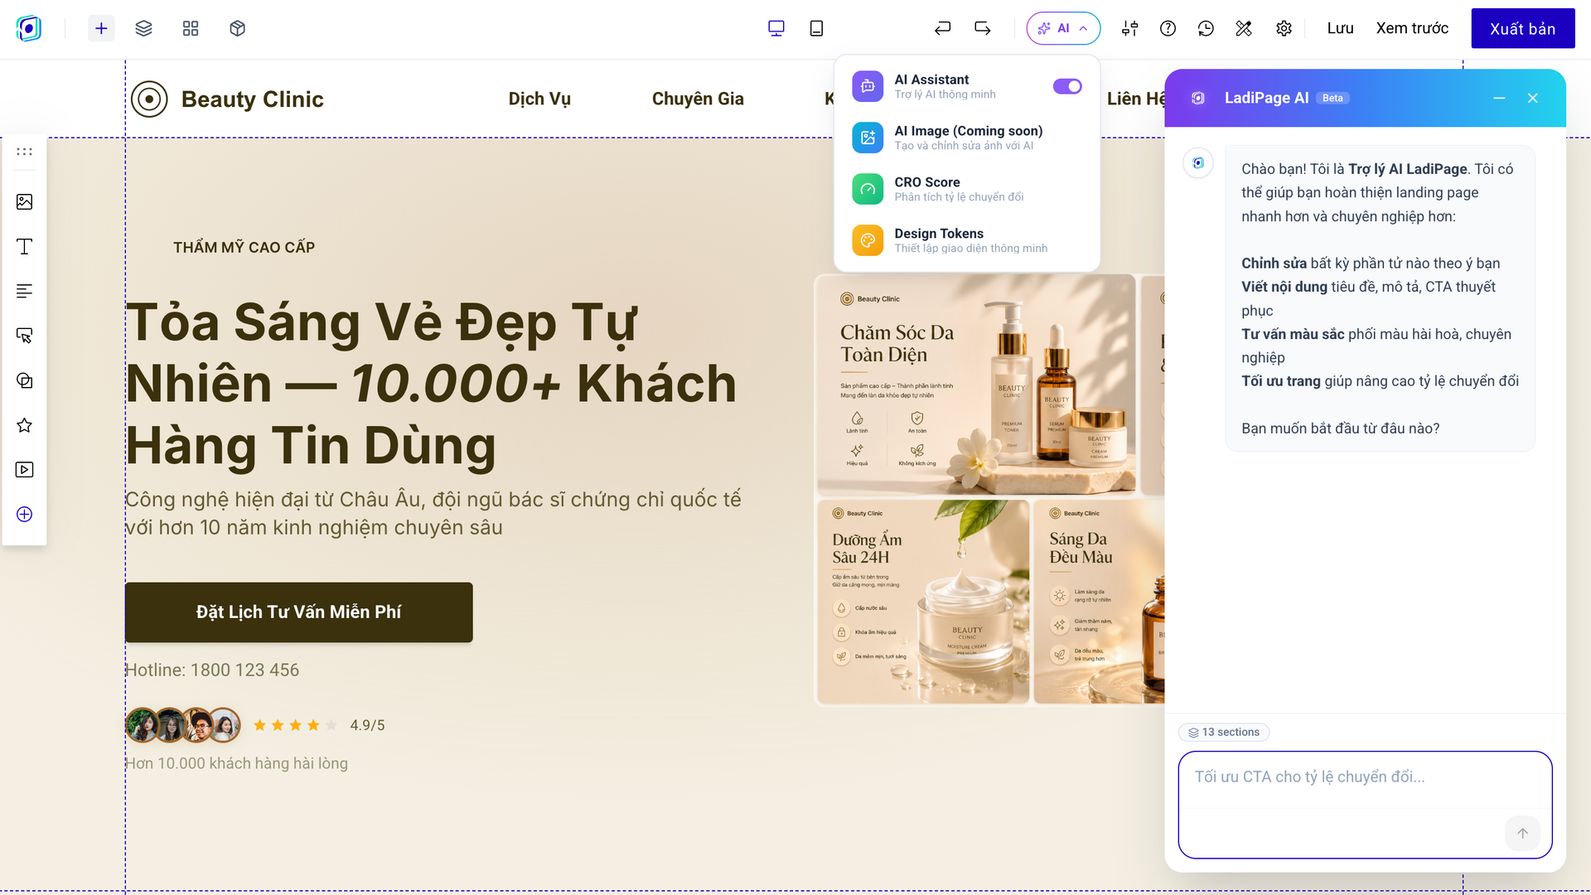Image resolution: width=1591 pixels, height=895 pixels.
Task: Select the Beauty Clinic circular logo
Action: 149,99
